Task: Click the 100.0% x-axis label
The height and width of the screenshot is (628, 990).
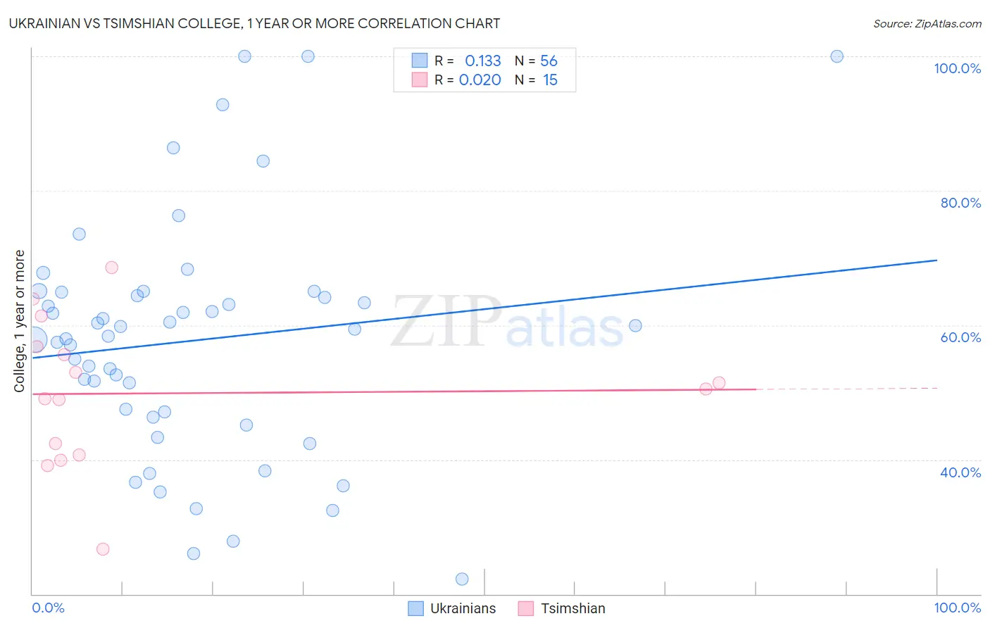Action: 957,608
